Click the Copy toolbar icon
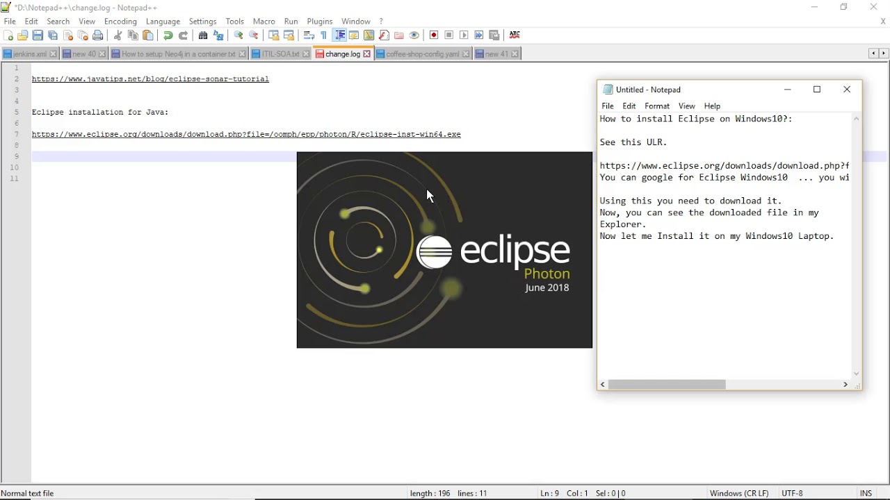Viewport: 890px width, 500px height. coord(133,35)
